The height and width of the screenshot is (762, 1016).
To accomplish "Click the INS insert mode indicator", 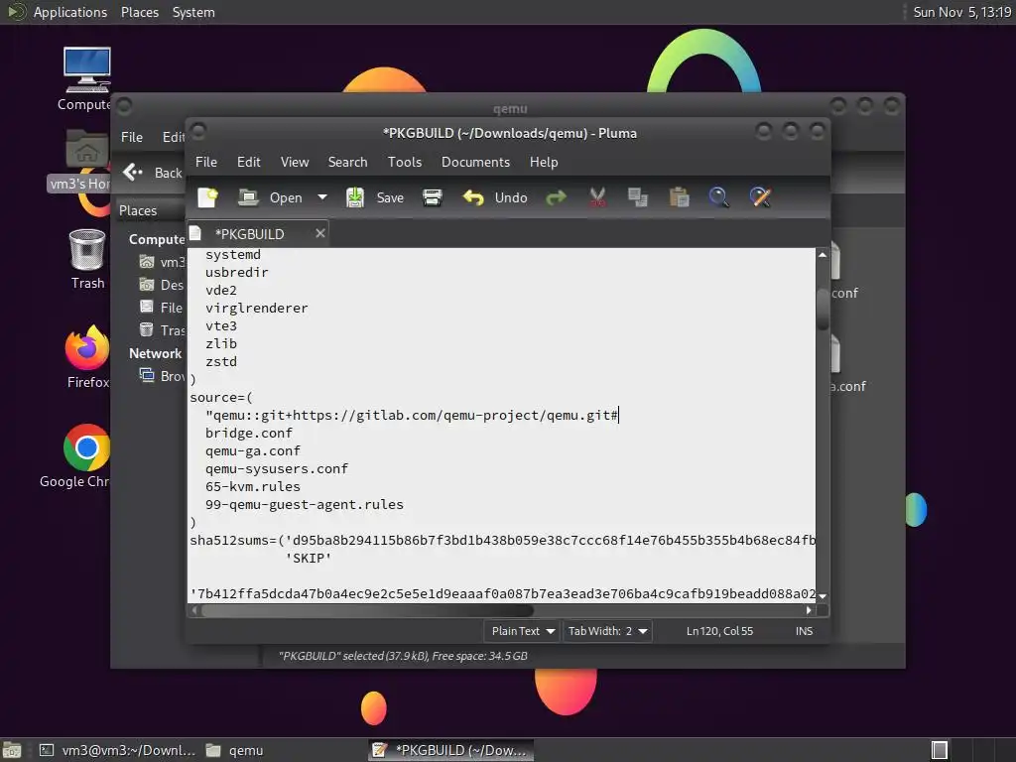I will coord(804,631).
